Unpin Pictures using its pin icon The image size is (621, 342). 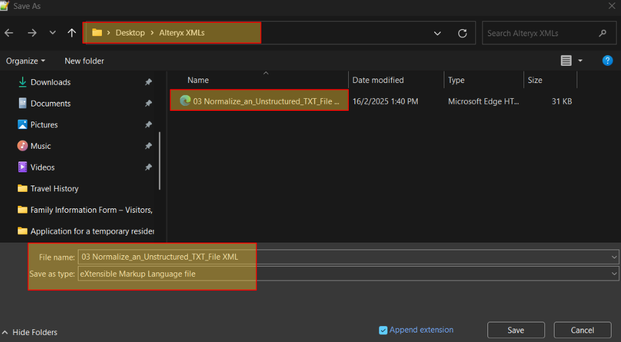(148, 125)
